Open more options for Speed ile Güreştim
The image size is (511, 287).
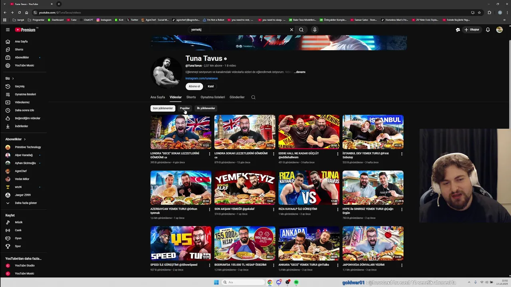coord(210,265)
